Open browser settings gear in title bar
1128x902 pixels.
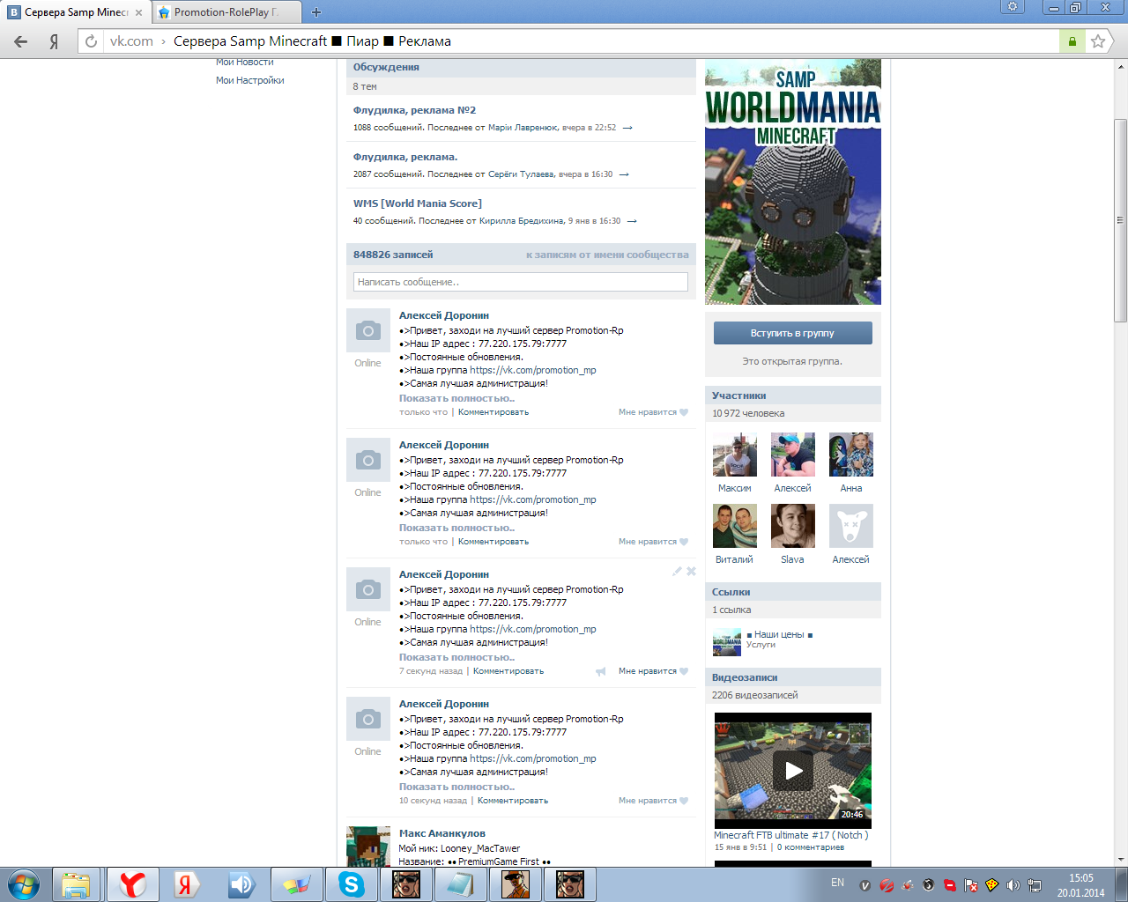click(x=1013, y=7)
